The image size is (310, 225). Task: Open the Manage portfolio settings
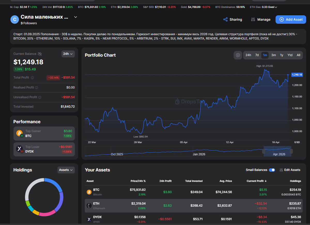point(261,19)
